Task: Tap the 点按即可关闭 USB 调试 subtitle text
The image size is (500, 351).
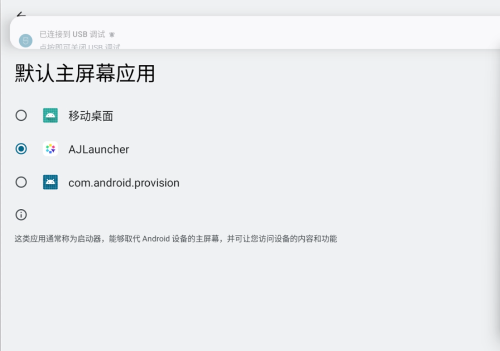Action: pyautogui.click(x=80, y=47)
